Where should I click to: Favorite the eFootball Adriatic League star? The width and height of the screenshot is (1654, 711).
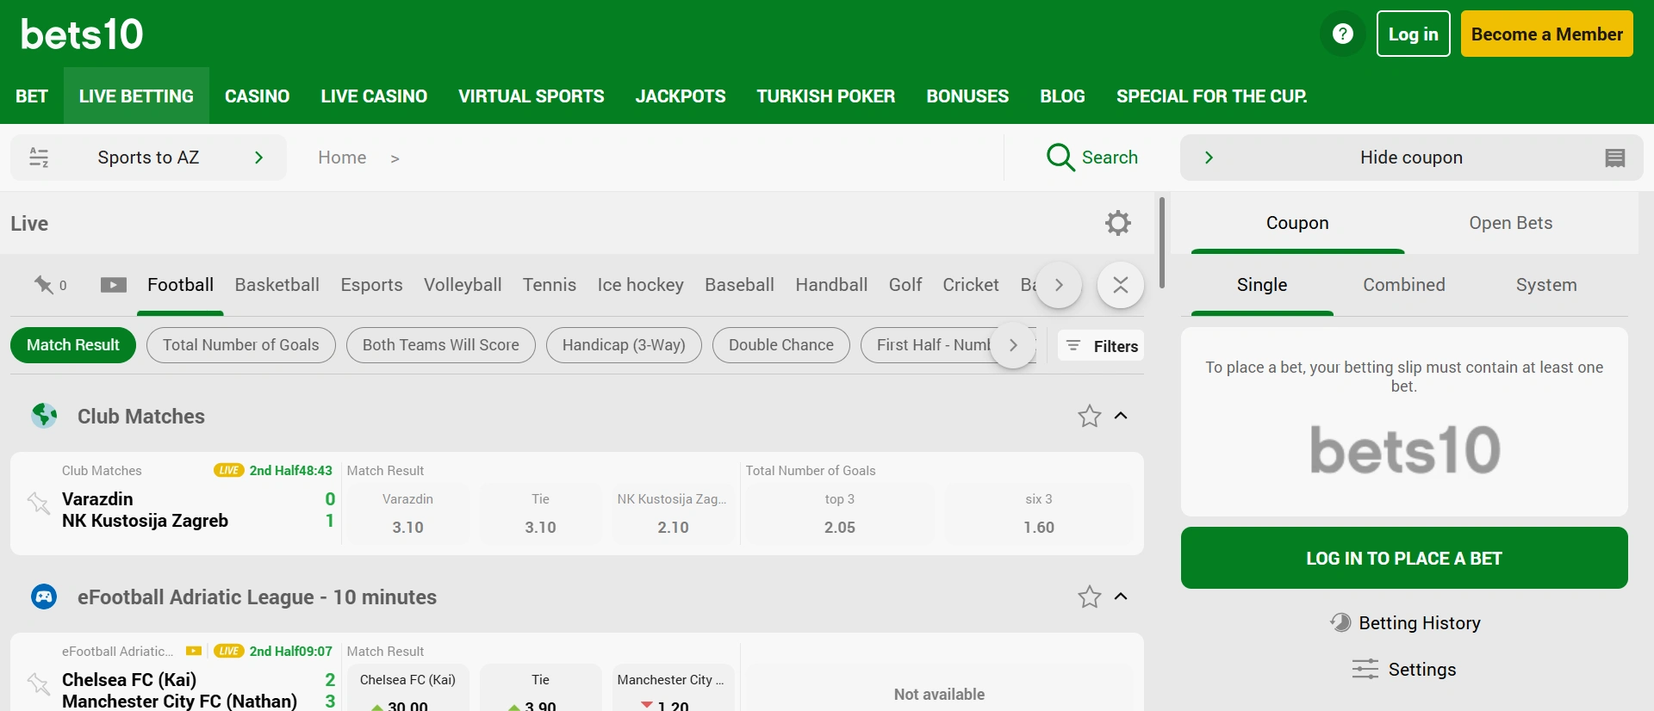click(1090, 597)
